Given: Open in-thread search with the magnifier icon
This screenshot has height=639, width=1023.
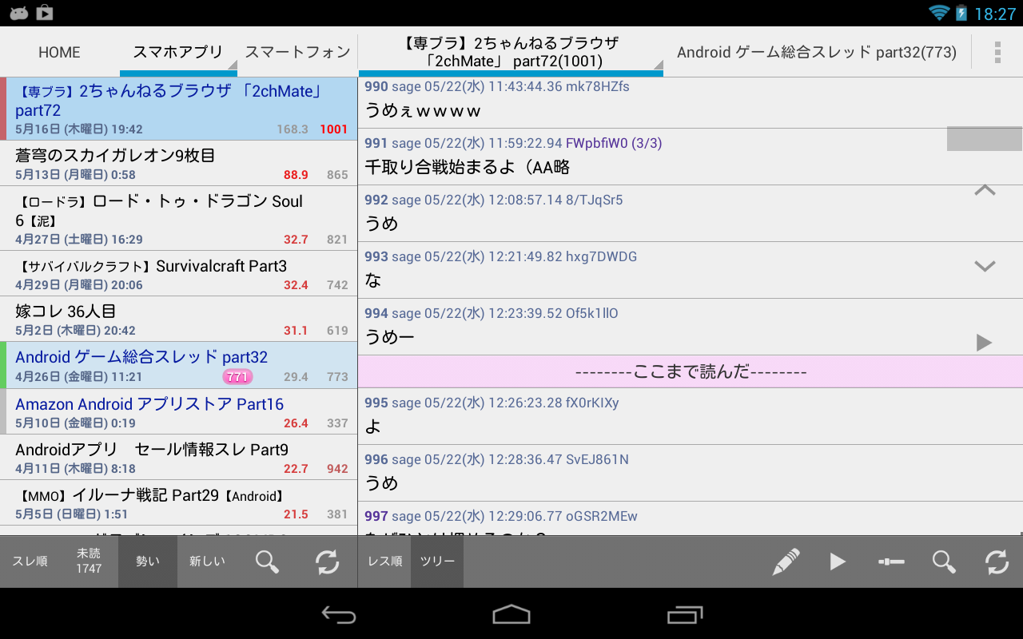Looking at the screenshot, I should coord(943,562).
